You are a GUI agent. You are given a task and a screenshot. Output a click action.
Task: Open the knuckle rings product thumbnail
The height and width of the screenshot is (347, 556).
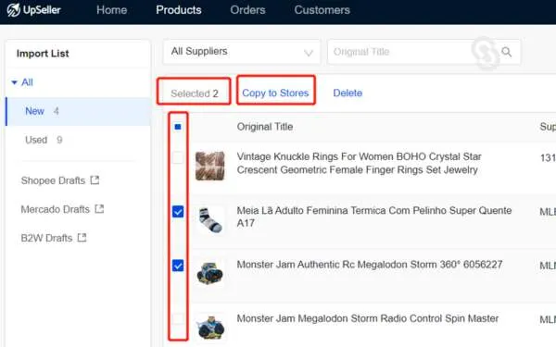[x=210, y=166]
